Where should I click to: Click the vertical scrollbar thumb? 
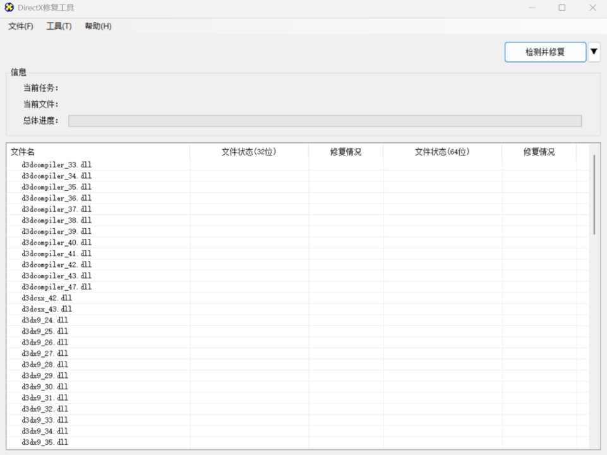click(594, 195)
